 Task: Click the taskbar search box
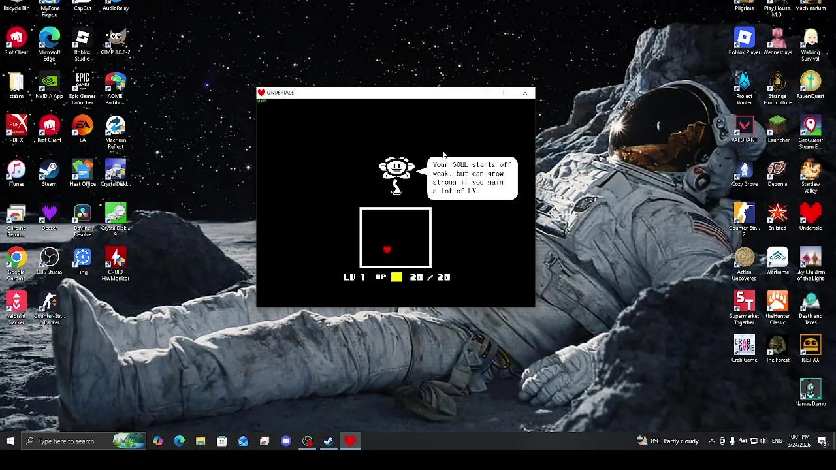click(84, 441)
